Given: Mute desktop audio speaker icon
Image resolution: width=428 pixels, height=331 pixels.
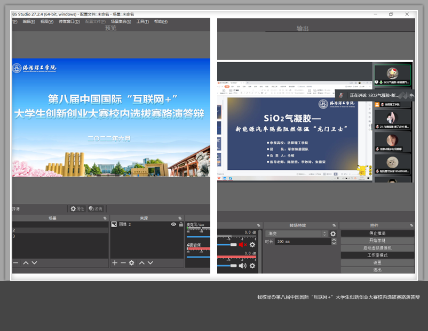Looking at the screenshot, I should [243, 266].
